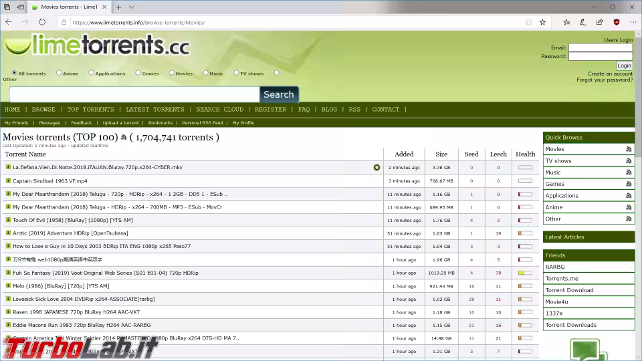Click download icon next to Captain Sindbad 1963

coord(8,180)
